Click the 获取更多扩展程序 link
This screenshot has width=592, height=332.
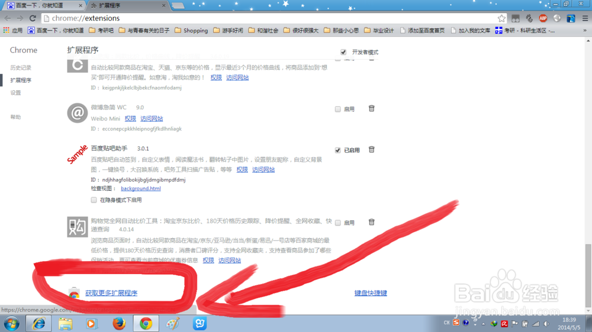[111, 293]
